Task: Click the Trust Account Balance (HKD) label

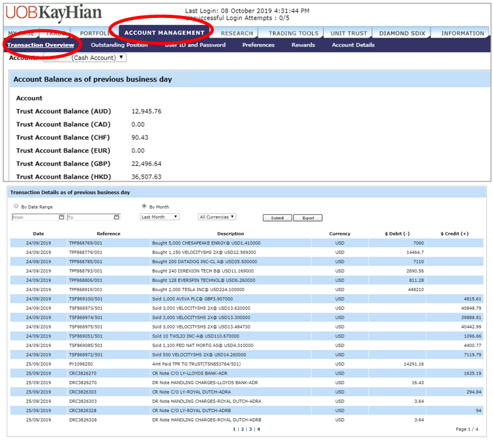Action: [63, 177]
